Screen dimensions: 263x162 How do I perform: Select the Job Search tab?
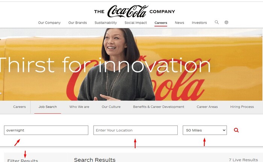pyautogui.click(x=48, y=107)
